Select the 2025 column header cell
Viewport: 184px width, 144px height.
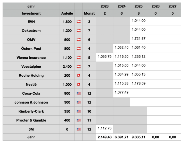coord(138,6)
